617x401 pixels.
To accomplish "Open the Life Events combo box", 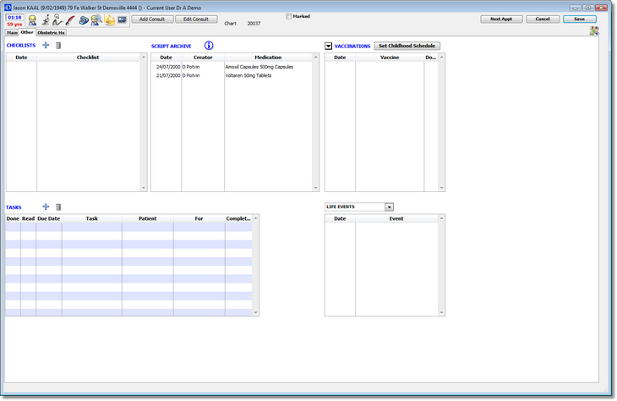I will pyautogui.click(x=359, y=206).
